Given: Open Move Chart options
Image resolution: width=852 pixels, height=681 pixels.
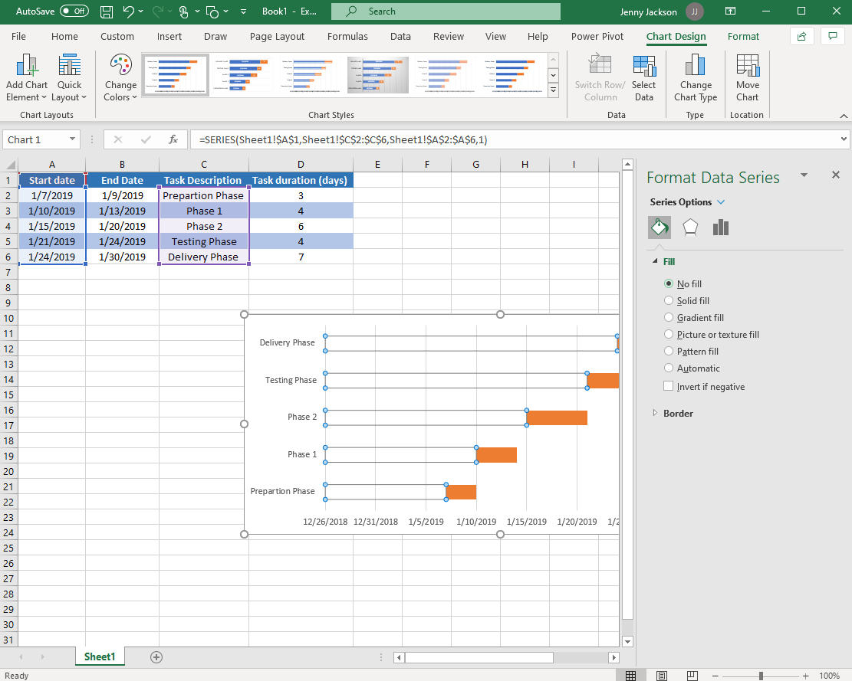Looking at the screenshot, I should pos(747,77).
